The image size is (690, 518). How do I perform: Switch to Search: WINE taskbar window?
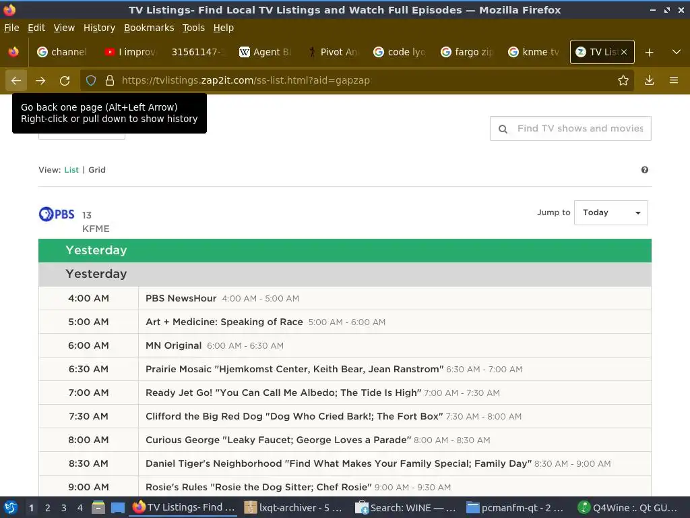click(406, 507)
